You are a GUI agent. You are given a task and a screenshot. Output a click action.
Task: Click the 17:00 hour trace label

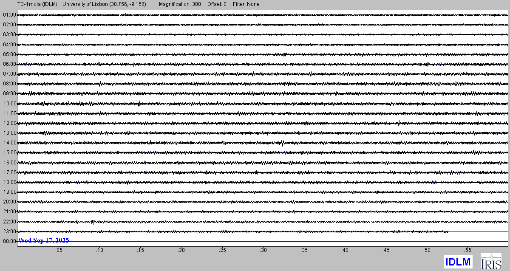(x=9, y=172)
